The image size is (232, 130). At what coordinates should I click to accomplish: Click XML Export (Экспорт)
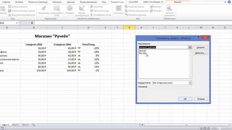[156, 11]
